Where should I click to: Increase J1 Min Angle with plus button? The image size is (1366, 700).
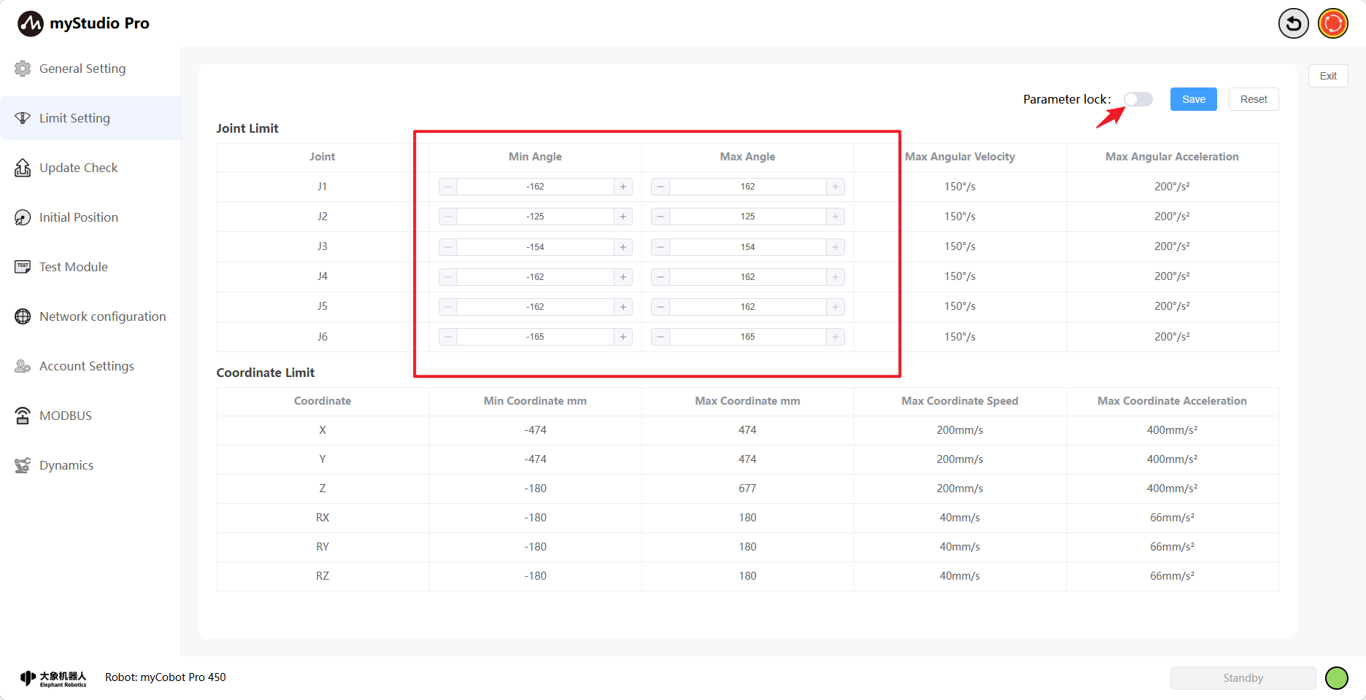622,187
